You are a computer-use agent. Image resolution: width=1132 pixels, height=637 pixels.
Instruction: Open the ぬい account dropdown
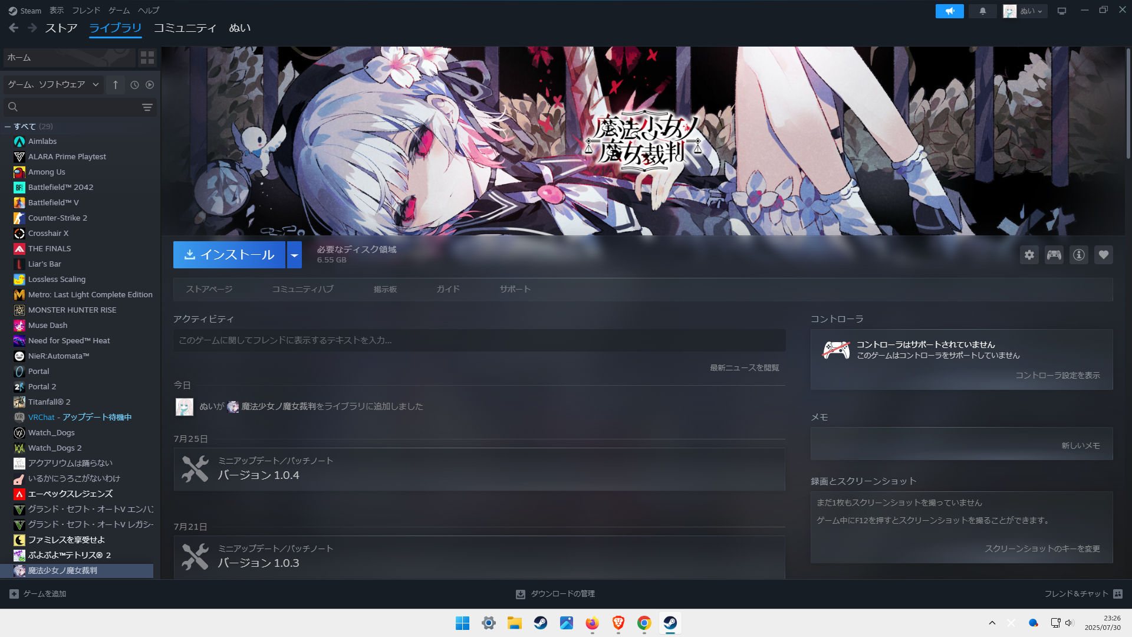[1025, 11]
